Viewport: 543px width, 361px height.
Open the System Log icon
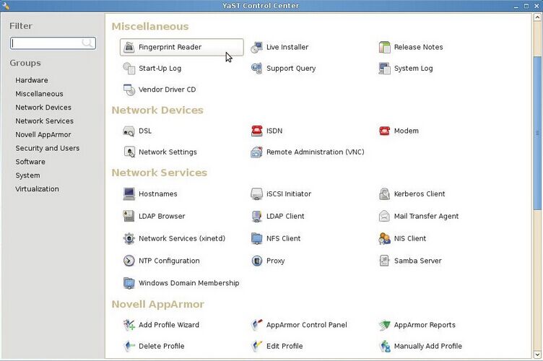(x=384, y=68)
